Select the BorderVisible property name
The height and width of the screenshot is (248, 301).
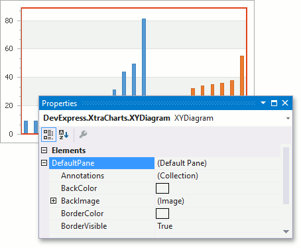click(84, 226)
